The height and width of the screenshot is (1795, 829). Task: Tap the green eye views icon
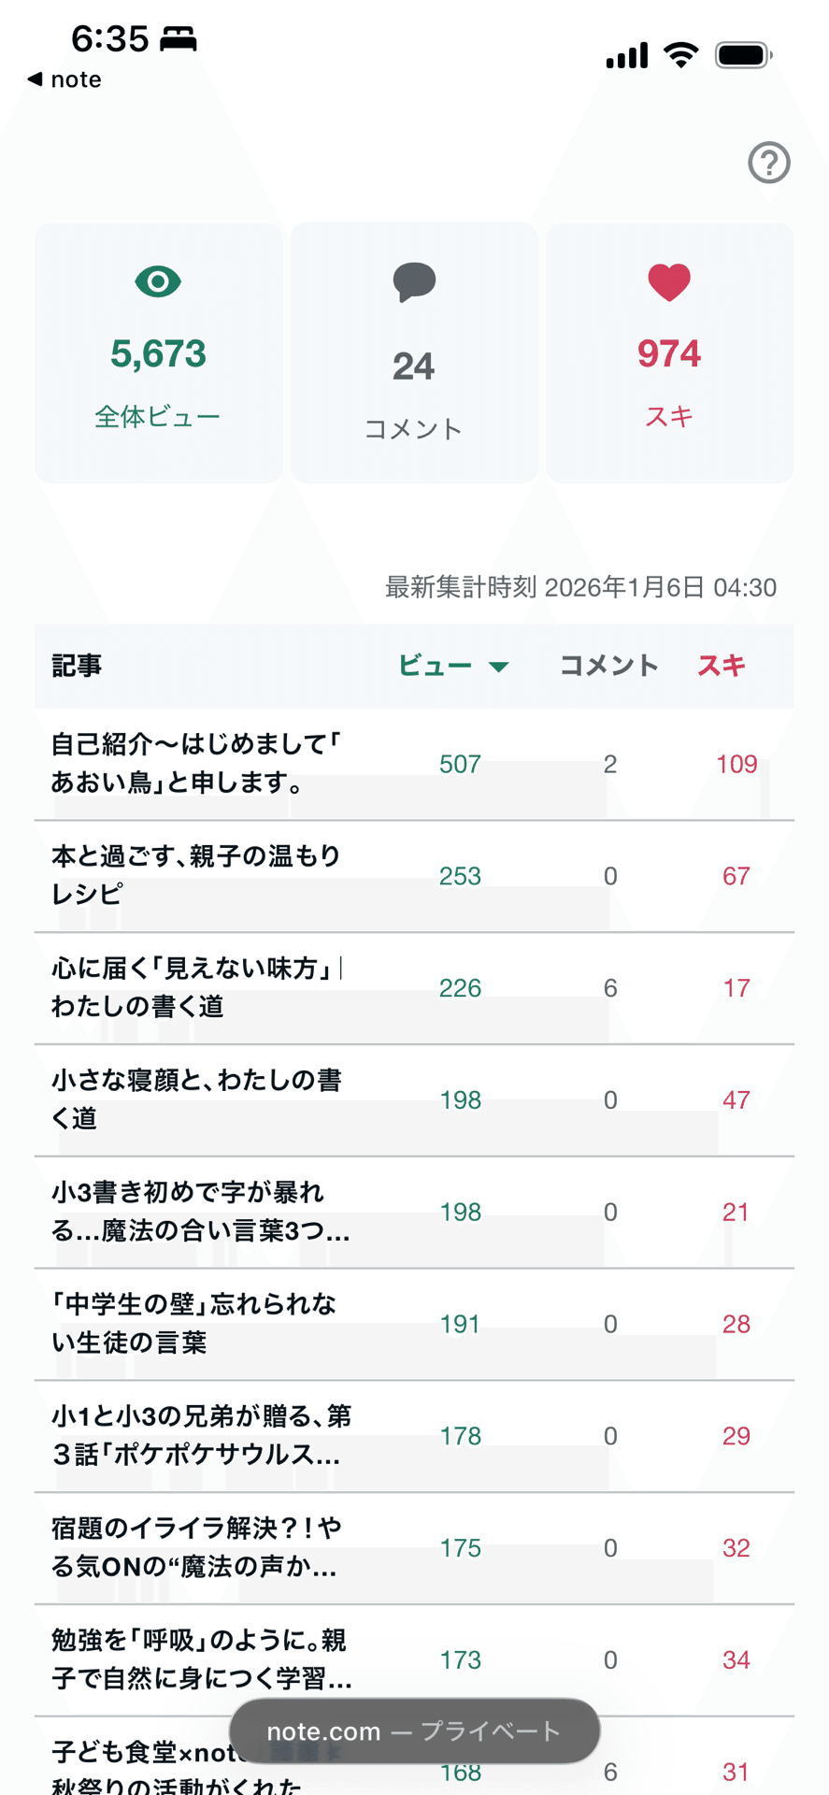tap(158, 281)
